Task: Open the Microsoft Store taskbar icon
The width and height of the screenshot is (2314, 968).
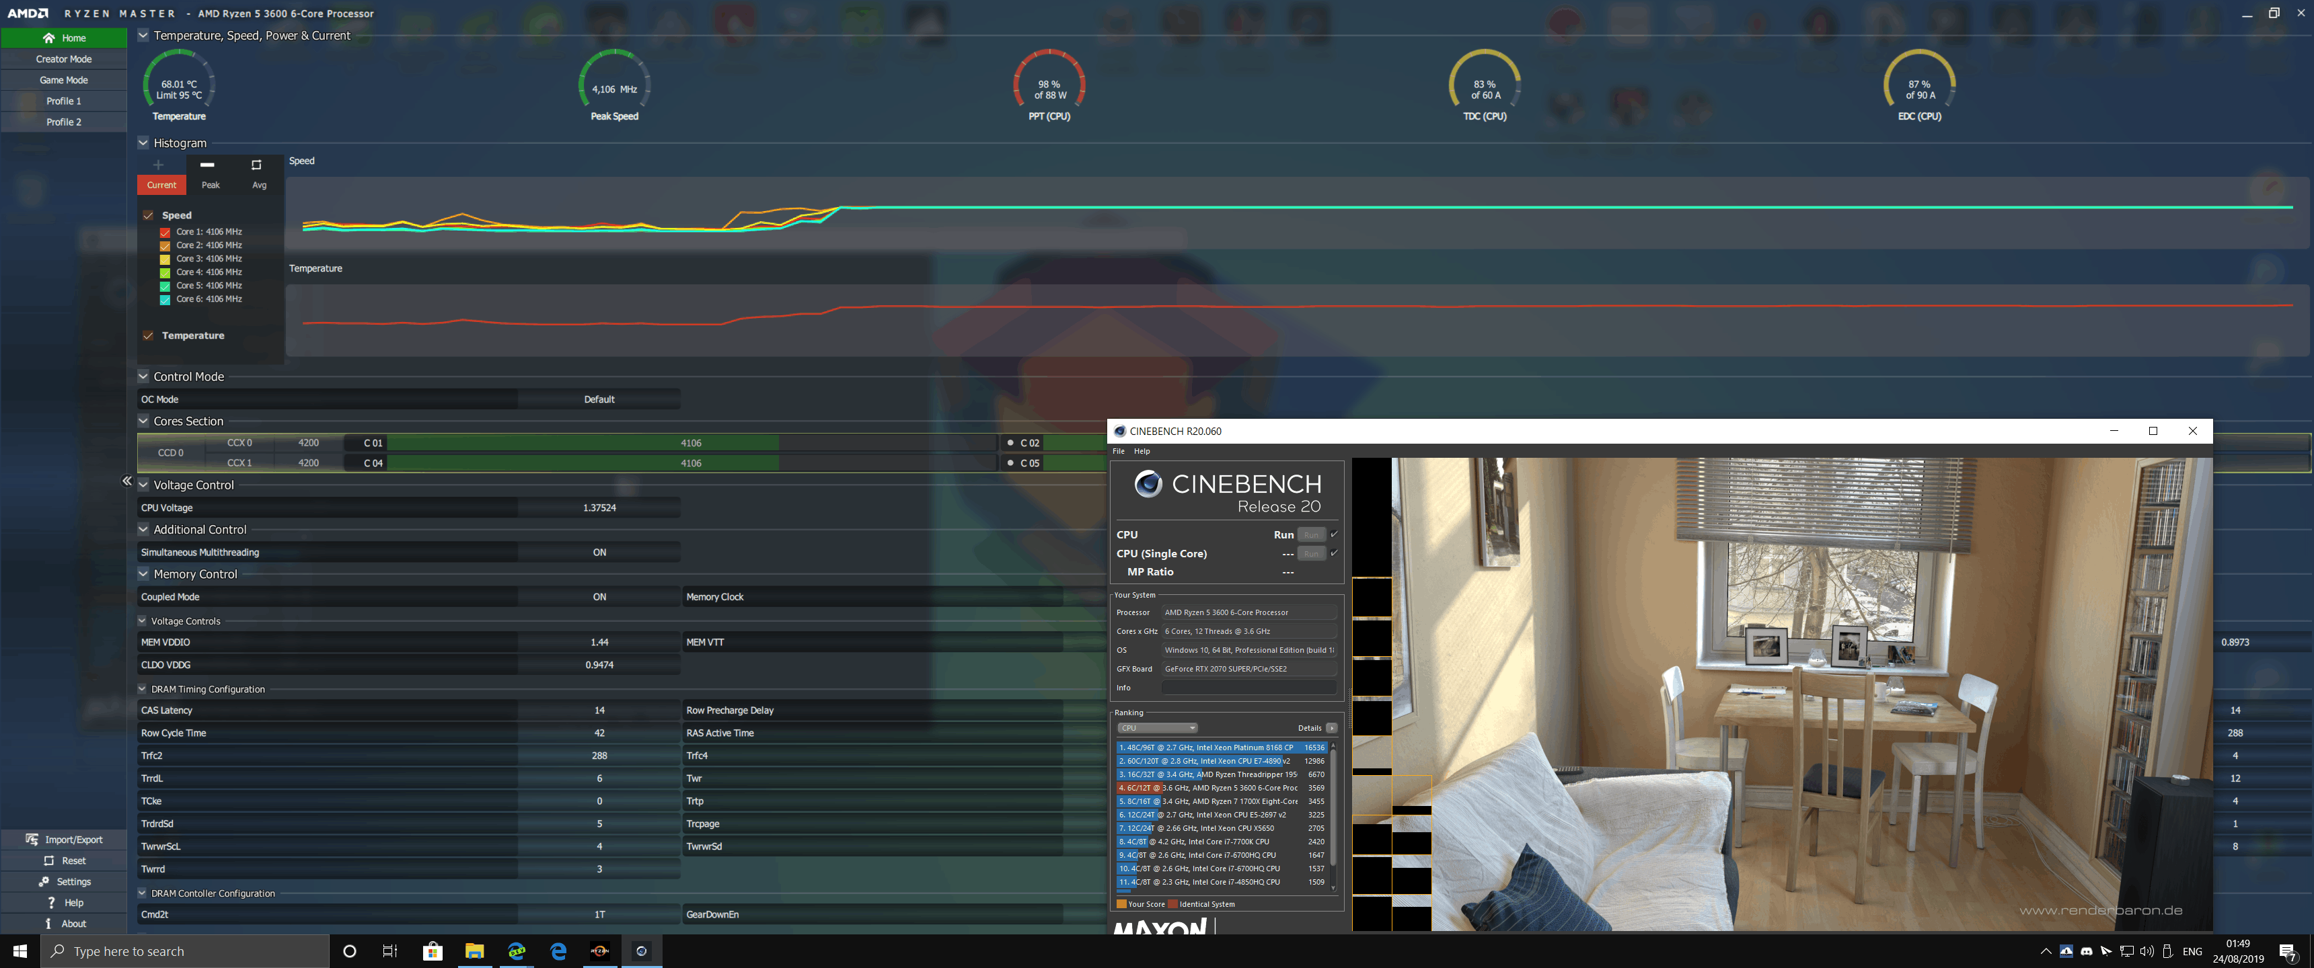Action: point(432,951)
